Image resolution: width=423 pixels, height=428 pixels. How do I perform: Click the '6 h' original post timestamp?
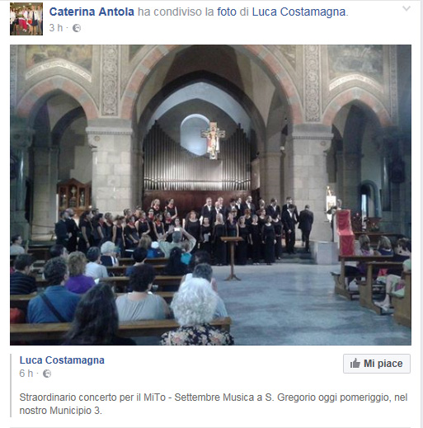pos(26,374)
